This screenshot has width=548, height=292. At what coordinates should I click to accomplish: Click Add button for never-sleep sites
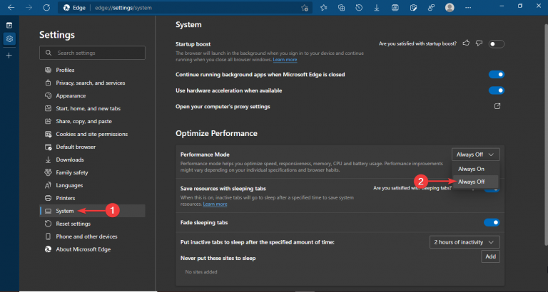point(491,256)
